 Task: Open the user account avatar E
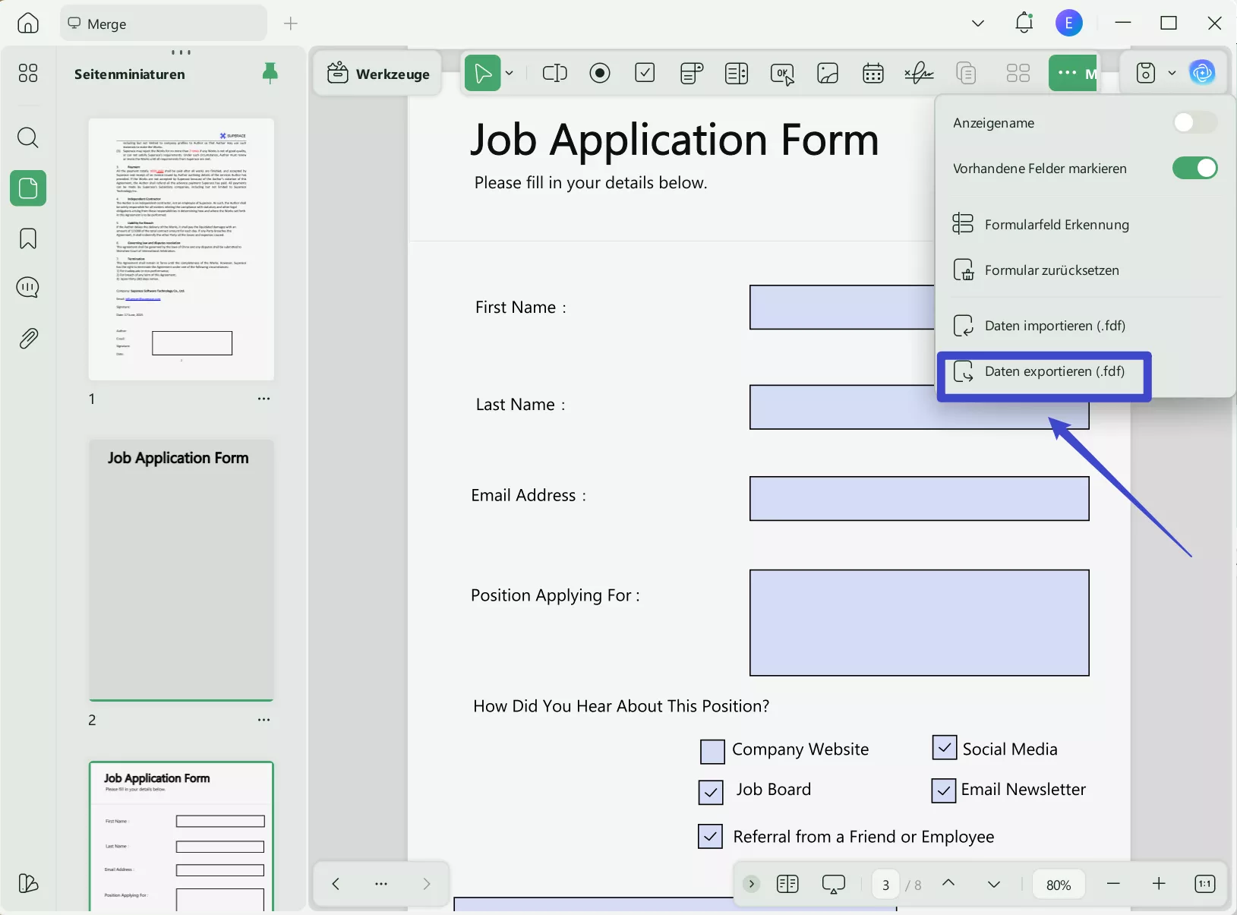click(1069, 24)
